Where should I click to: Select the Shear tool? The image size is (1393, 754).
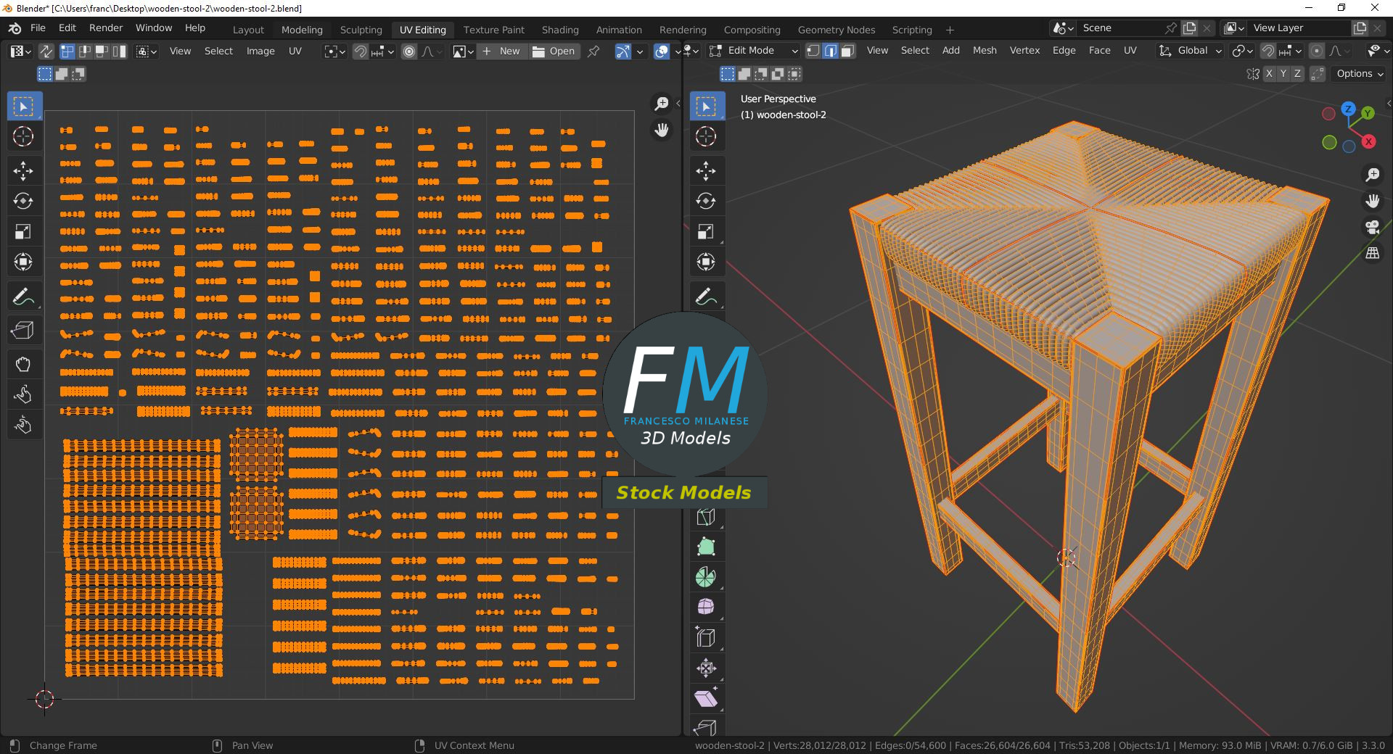coord(706,699)
